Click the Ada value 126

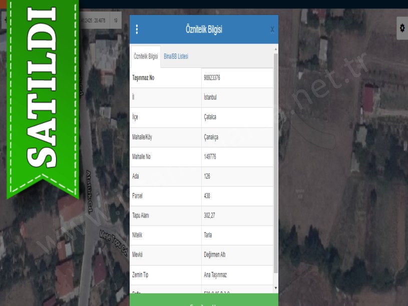pos(207,176)
